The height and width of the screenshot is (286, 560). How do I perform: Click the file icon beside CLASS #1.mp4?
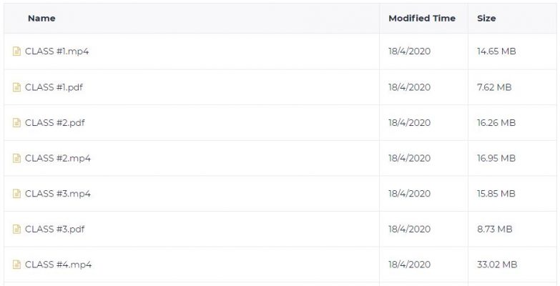[x=16, y=51]
